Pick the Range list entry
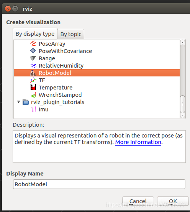 (x=47, y=58)
